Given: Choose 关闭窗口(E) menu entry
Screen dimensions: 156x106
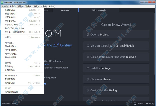Looking at the screenshot, I should 22,83.
